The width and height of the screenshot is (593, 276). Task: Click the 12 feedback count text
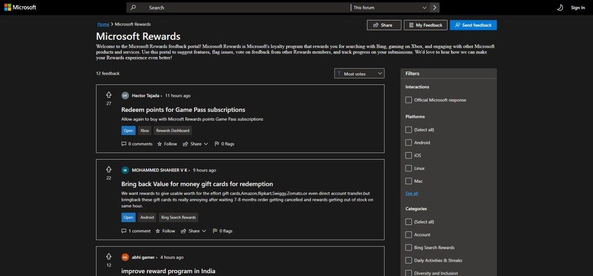[108, 73]
